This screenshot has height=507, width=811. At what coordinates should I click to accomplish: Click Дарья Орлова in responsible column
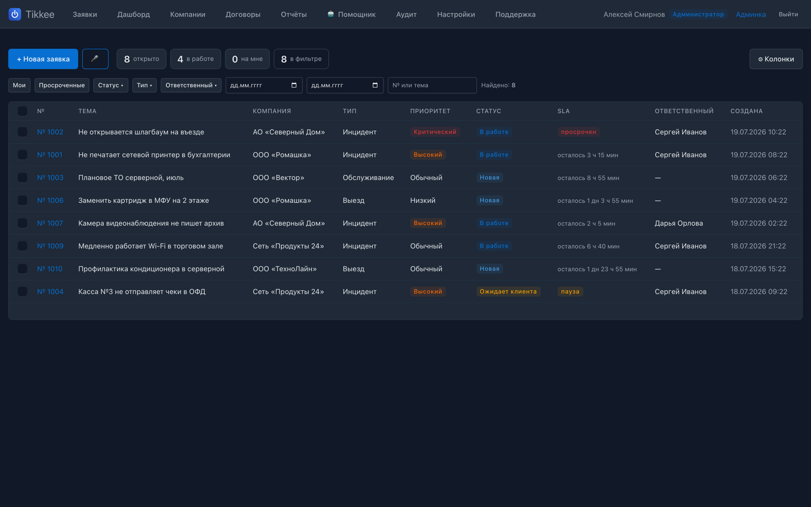(x=679, y=223)
